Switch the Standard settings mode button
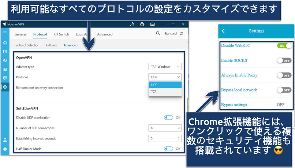295x168 pixels. (173, 33)
